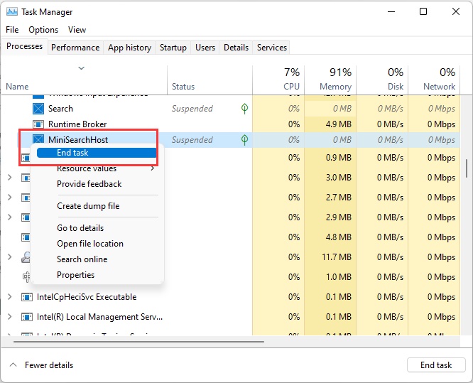Choose Properties in context menu

76,275
